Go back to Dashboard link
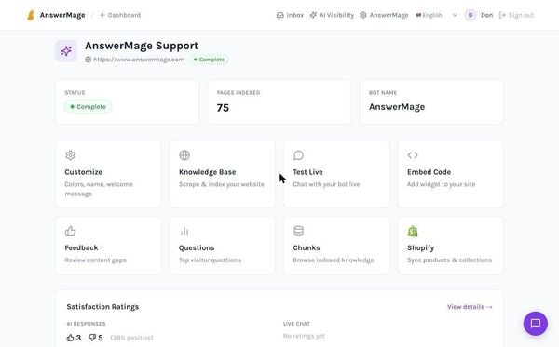 point(120,15)
